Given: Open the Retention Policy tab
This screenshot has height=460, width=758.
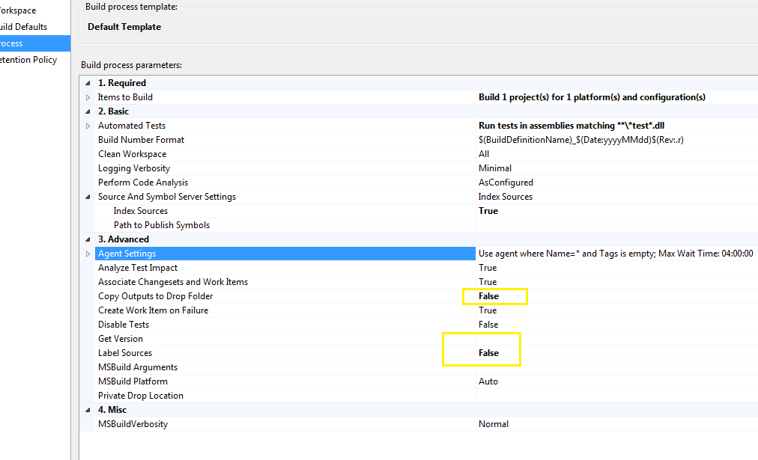Looking at the screenshot, I should (28, 60).
